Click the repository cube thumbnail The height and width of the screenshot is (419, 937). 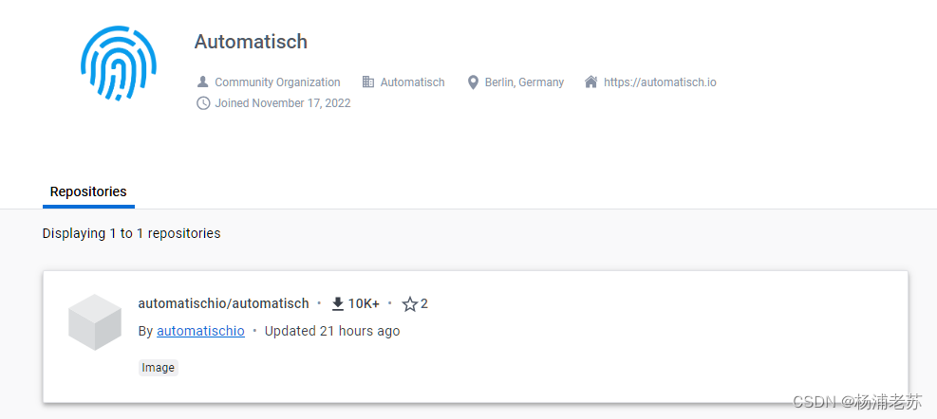click(x=95, y=322)
